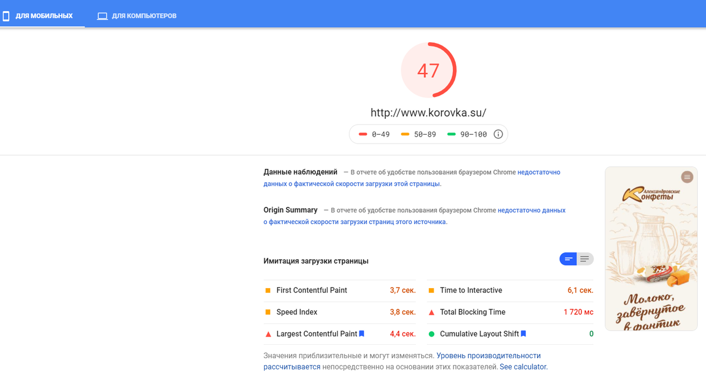Click the hamburger menu icon in the thumbnail
706x380 pixels.
(x=687, y=176)
